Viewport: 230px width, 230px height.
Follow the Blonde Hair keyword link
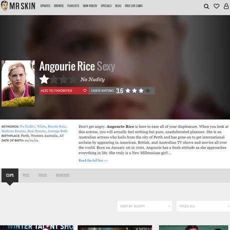(x=56, y=126)
